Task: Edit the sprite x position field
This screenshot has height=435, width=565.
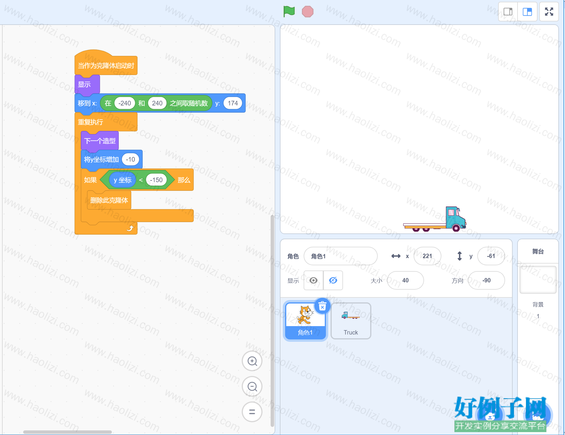Action: pyautogui.click(x=427, y=256)
